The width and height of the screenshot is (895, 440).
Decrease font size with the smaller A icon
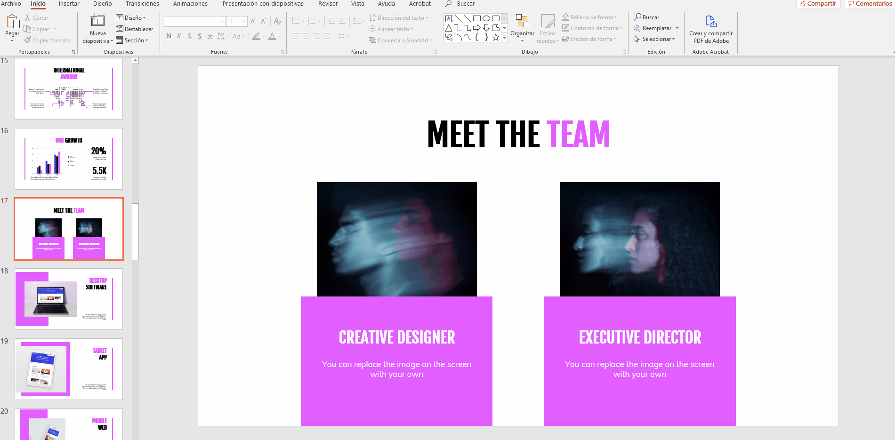(263, 21)
